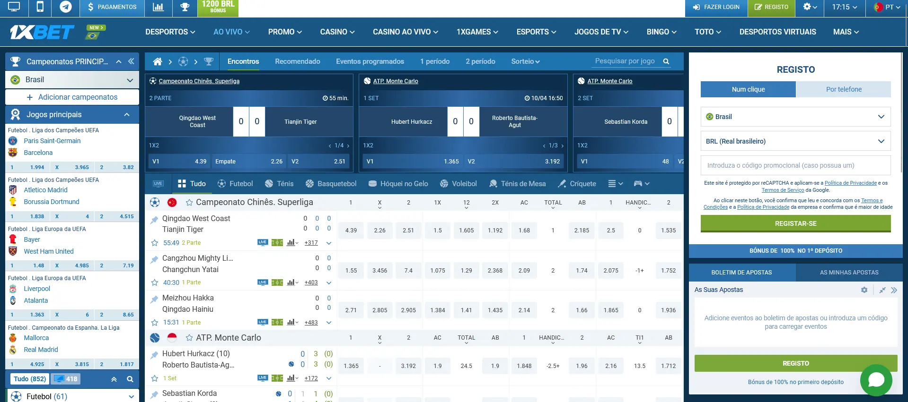Favorite the Meizhou Hakka match star
This screenshot has width=908, height=402.
(x=154, y=323)
